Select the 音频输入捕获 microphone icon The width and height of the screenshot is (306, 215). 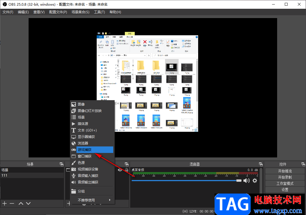click(74, 176)
